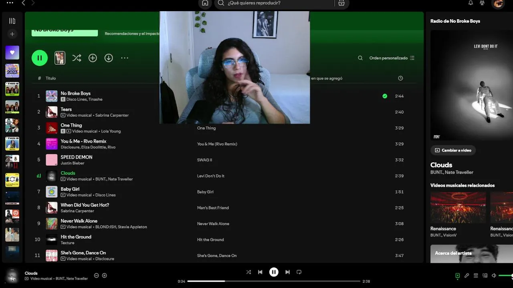Open friend activity icon
513x288 pixels.
coord(482,3)
